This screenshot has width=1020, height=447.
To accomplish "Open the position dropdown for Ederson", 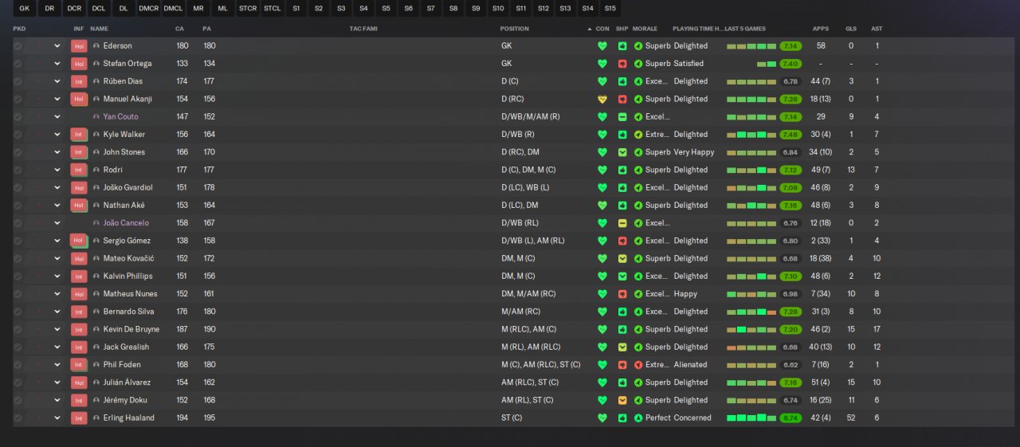I will [57, 46].
